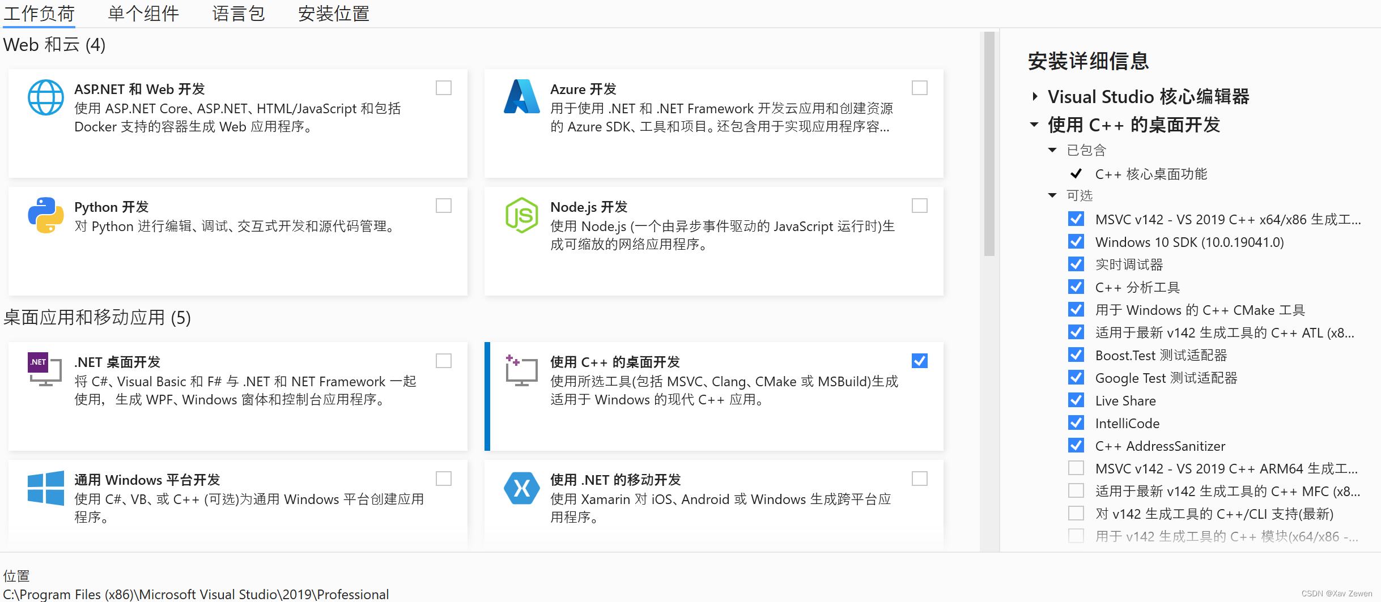
Task: Click the Web 和云 (4) section heading
Action: 54,45
